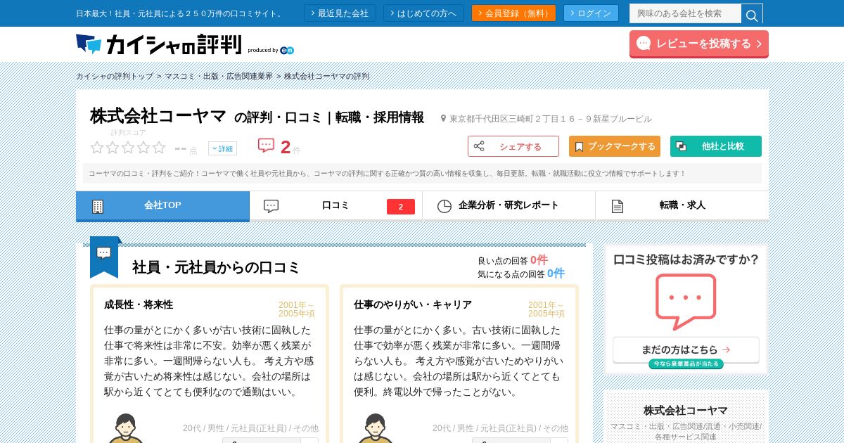Click the map pin icon beside address

pos(443,119)
